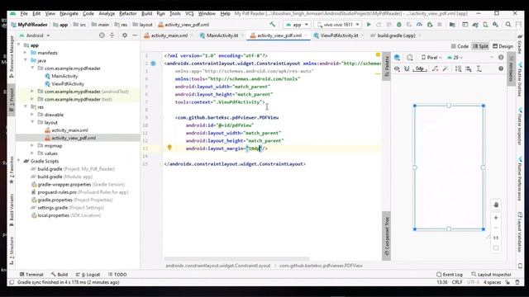Open the Pixel device dropdown in designer
Screen dimensions: 529x297
coord(431,58)
